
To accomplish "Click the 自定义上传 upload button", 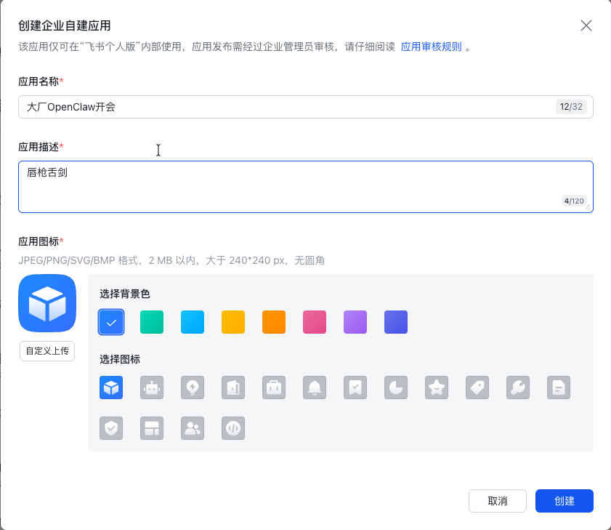I will pyautogui.click(x=46, y=350).
